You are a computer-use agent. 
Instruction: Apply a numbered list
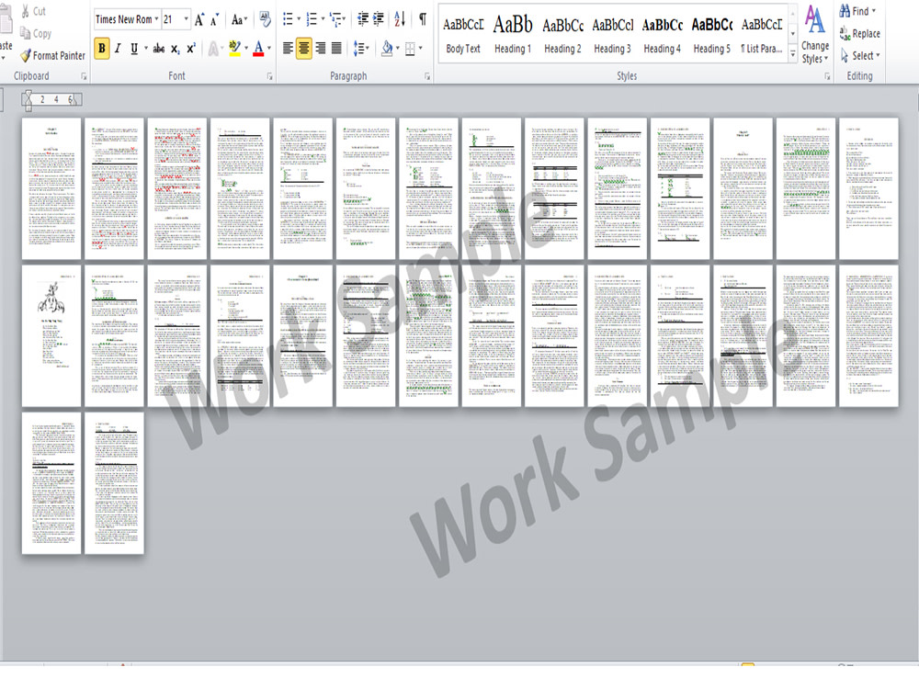click(x=312, y=20)
